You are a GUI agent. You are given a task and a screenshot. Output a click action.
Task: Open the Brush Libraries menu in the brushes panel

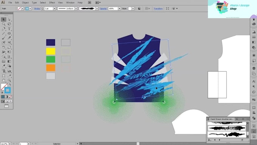point(209,140)
